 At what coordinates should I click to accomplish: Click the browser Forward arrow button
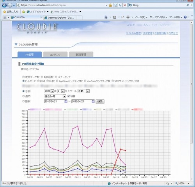point(10,5)
